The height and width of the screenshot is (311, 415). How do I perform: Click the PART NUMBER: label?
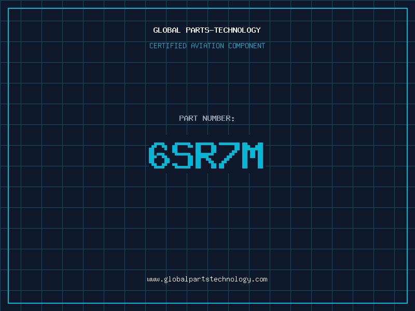[207, 118]
